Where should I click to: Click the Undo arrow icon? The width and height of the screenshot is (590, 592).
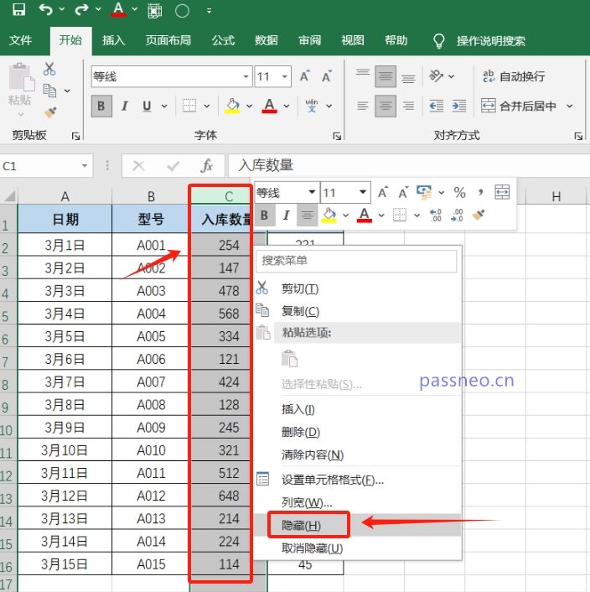coord(45,9)
